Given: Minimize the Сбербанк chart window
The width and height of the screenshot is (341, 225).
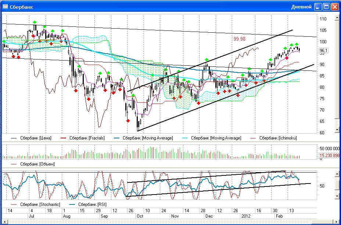Looking at the screenshot, I should [318, 7].
